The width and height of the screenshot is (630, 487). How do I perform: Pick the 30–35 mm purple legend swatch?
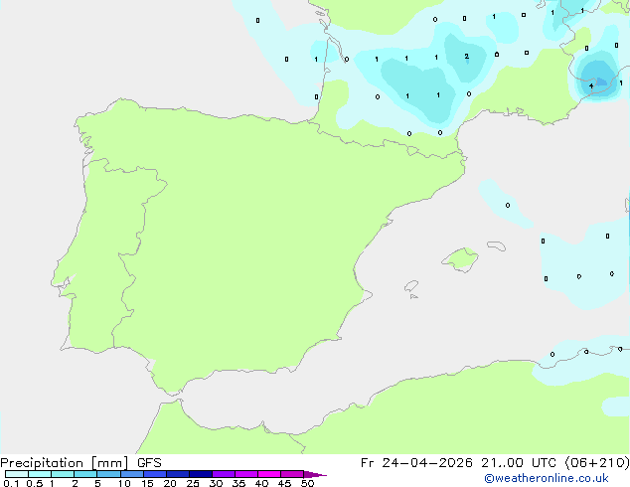point(224,474)
